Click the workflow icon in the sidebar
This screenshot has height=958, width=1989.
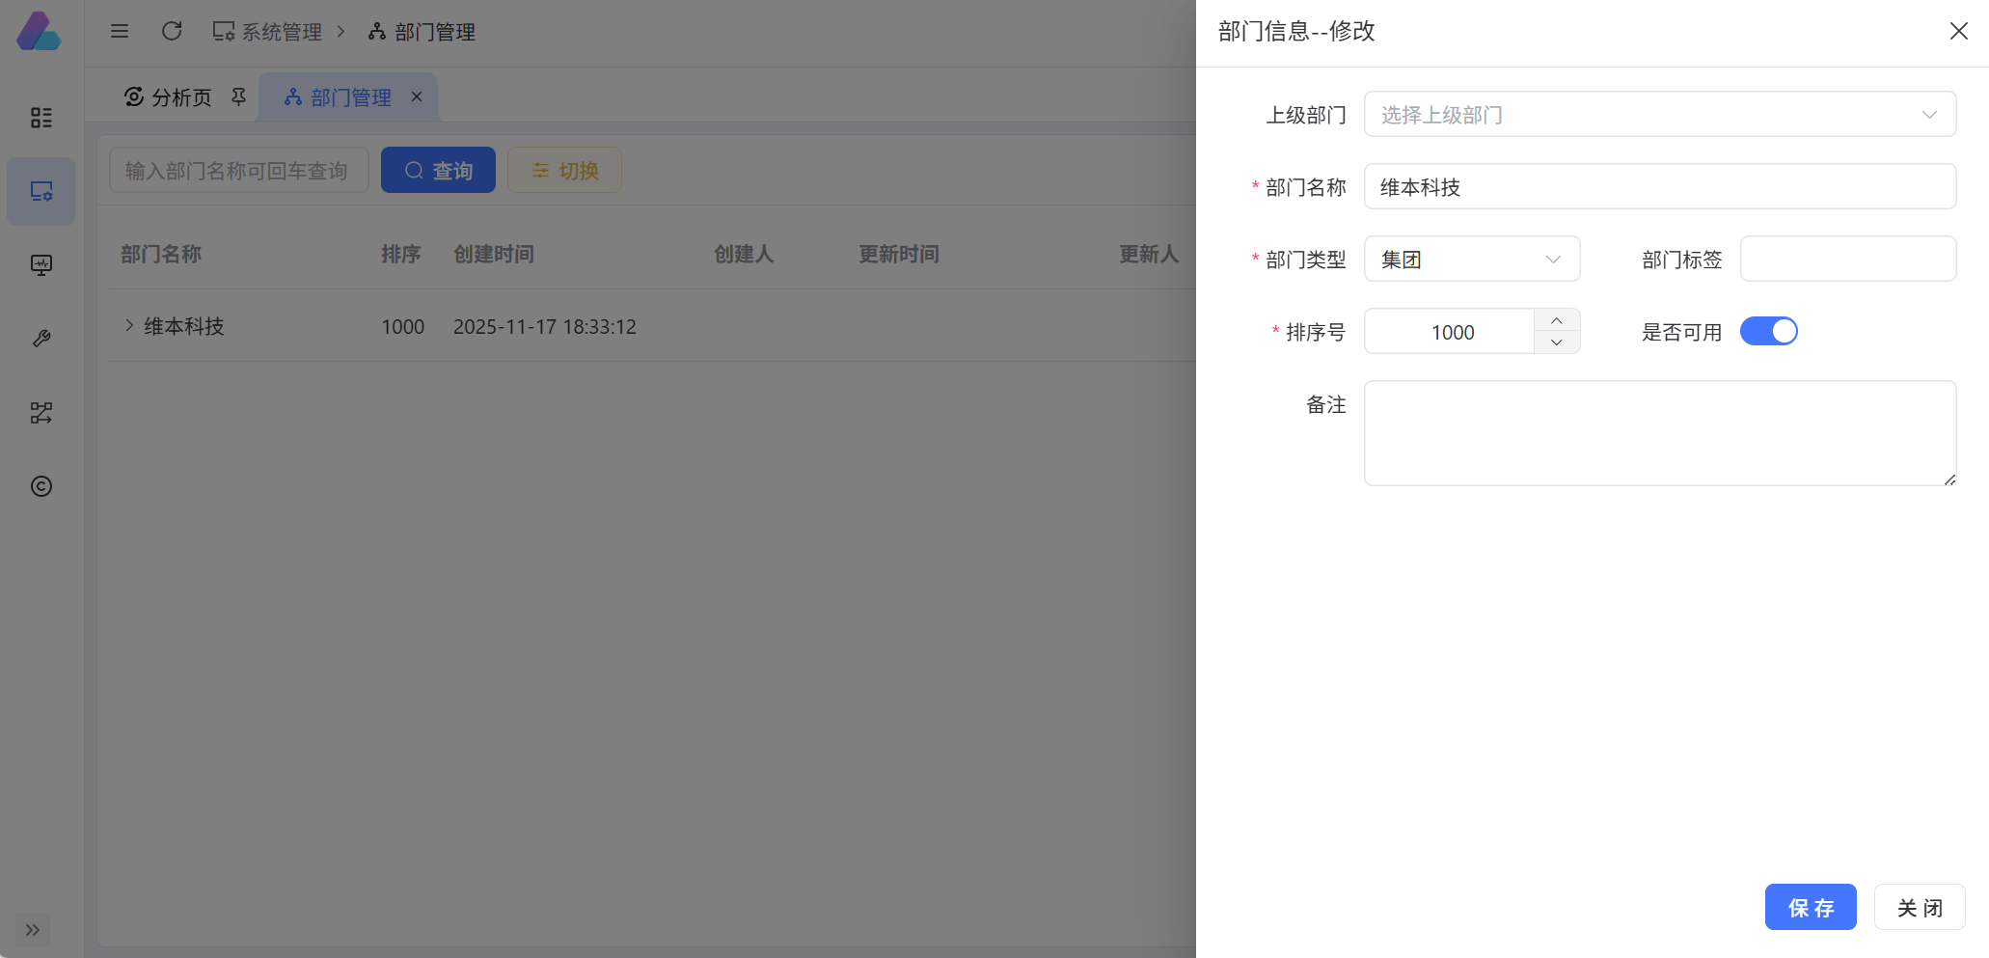(41, 413)
